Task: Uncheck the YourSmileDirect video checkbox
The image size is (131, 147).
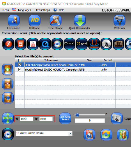Action: [x=20, y=69]
